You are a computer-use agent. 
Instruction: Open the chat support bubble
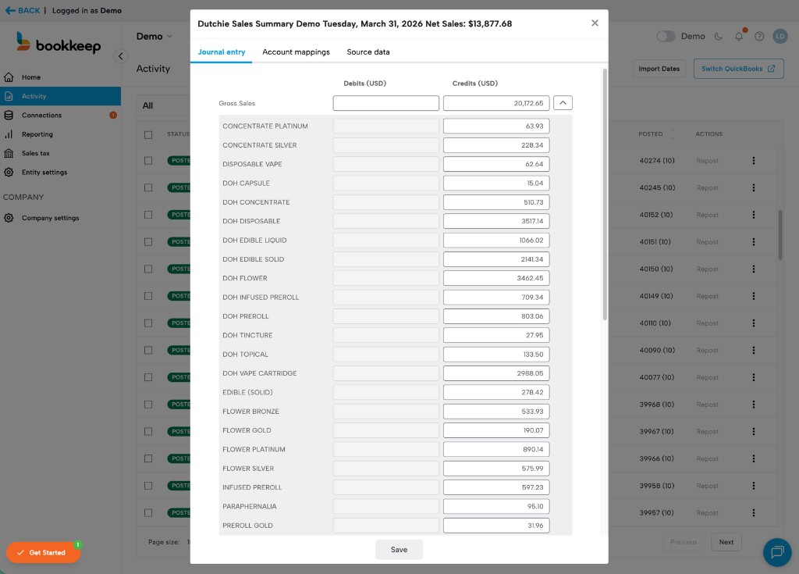[x=776, y=552]
